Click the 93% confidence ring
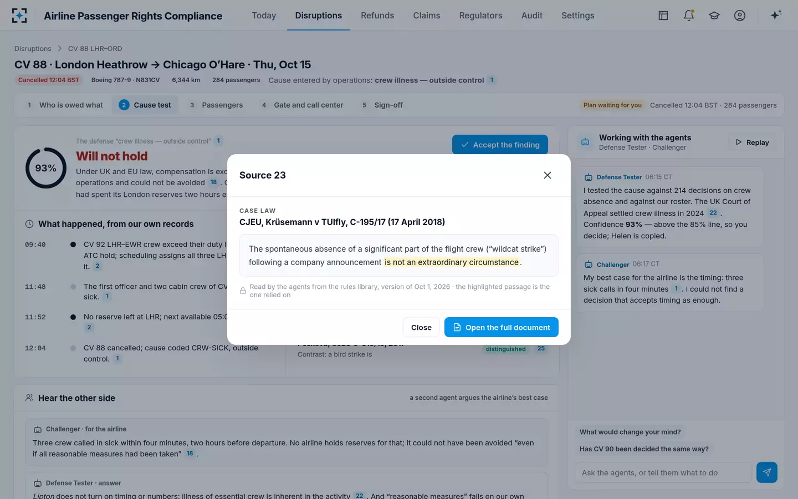This screenshot has width=798, height=499. pos(46,168)
